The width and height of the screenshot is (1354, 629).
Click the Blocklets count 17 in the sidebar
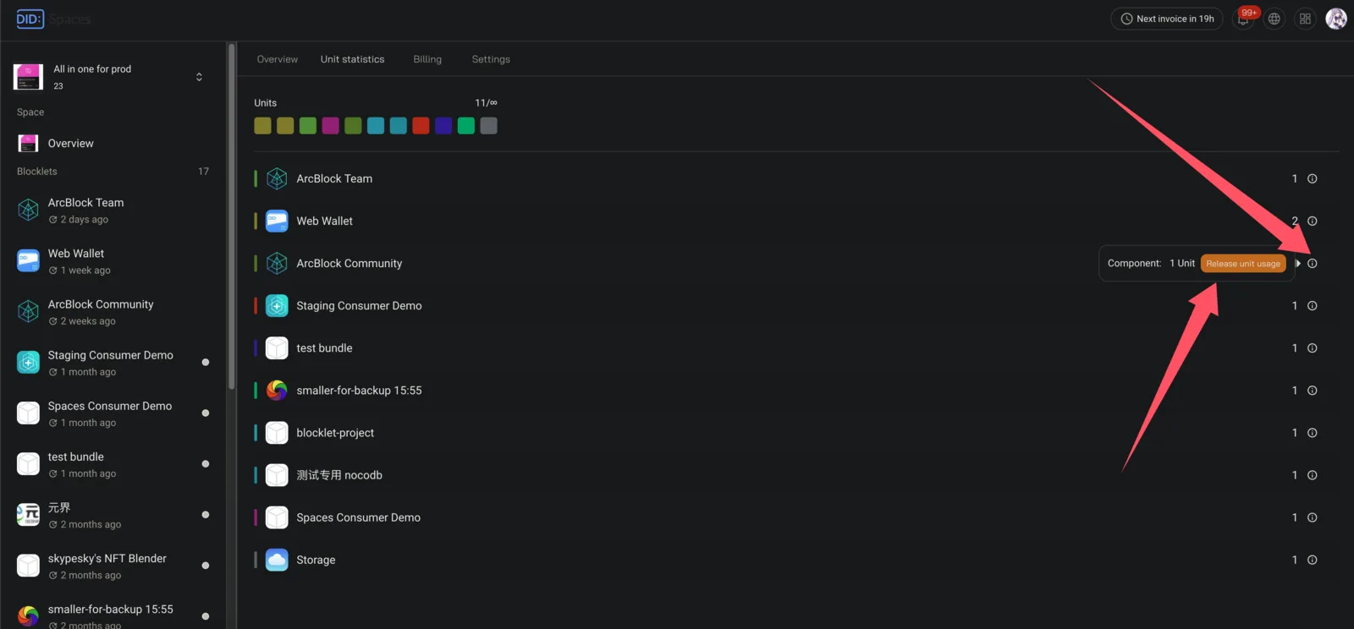[x=203, y=172]
